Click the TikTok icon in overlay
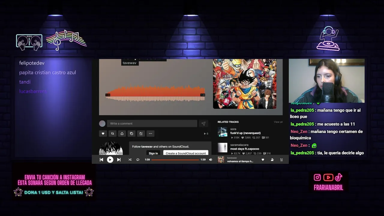Image resolution: width=384 pixels, height=216 pixels. tap(339, 177)
